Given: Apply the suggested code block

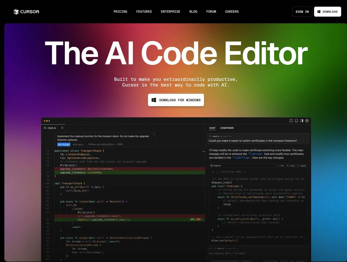Looking at the screenshot, I should 302,166.
